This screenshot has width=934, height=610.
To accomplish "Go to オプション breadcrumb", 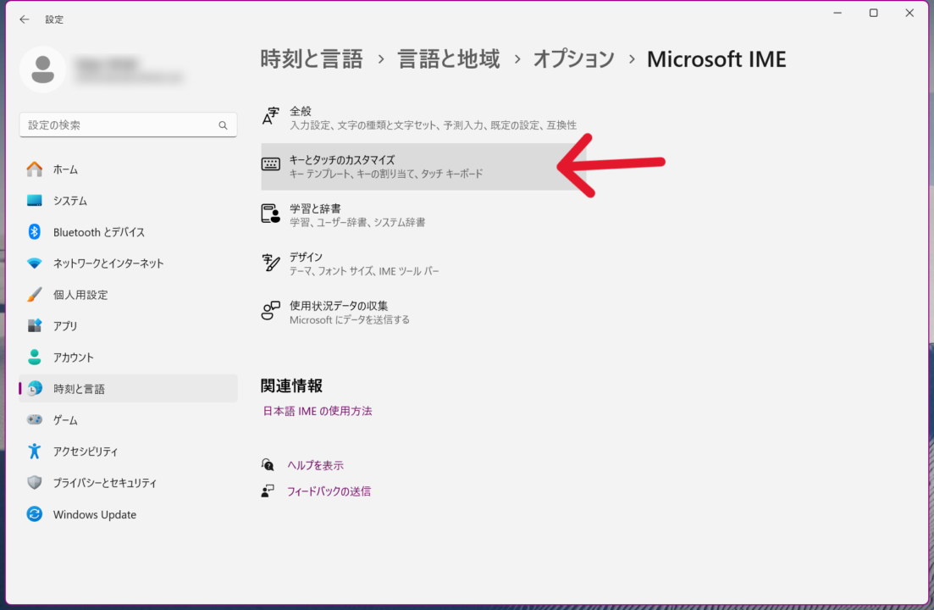I will point(573,59).
